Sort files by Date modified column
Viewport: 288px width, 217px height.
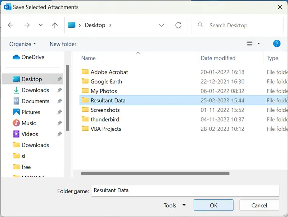(218, 58)
